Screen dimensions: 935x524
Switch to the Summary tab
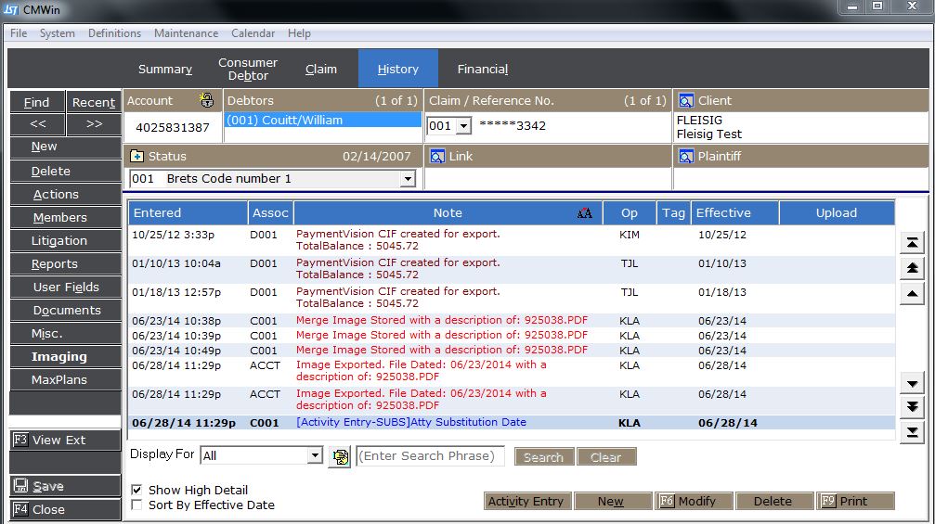pyautogui.click(x=165, y=69)
